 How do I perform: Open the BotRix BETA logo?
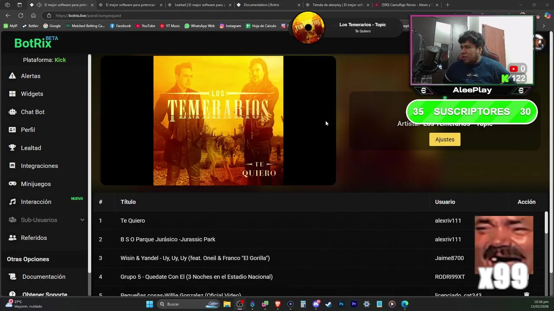[x=36, y=42]
